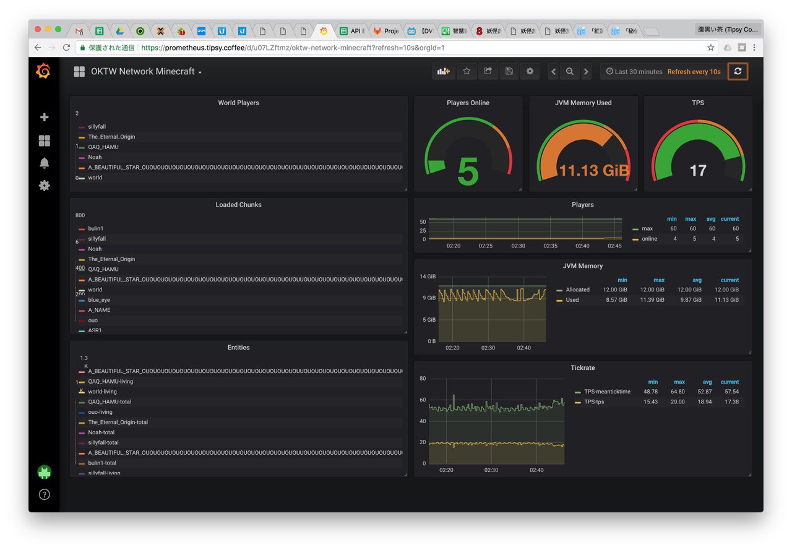Switch to the 智慧 browser tab
Image resolution: width=792 pixels, height=550 pixels.
455,31
